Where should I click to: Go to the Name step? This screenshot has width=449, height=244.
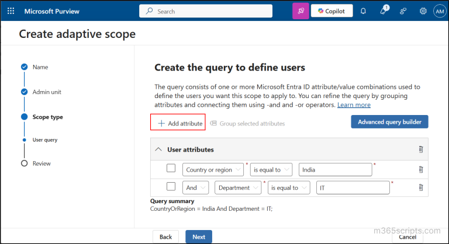coord(40,67)
